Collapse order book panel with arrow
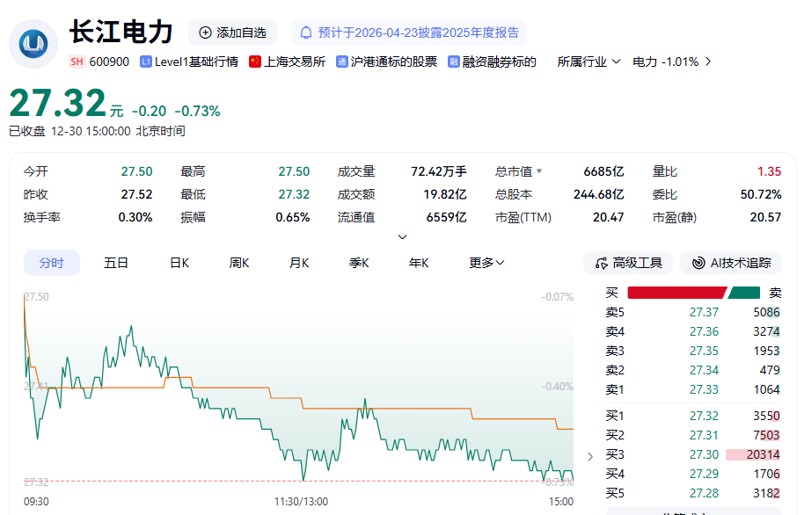The width and height of the screenshot is (804, 515). coord(590,455)
